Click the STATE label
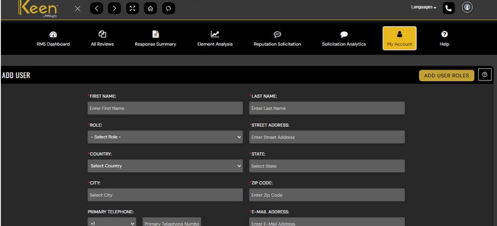497x226 pixels. pyautogui.click(x=258, y=154)
